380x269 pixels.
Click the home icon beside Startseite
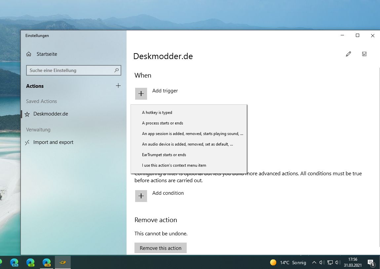[x=29, y=54]
